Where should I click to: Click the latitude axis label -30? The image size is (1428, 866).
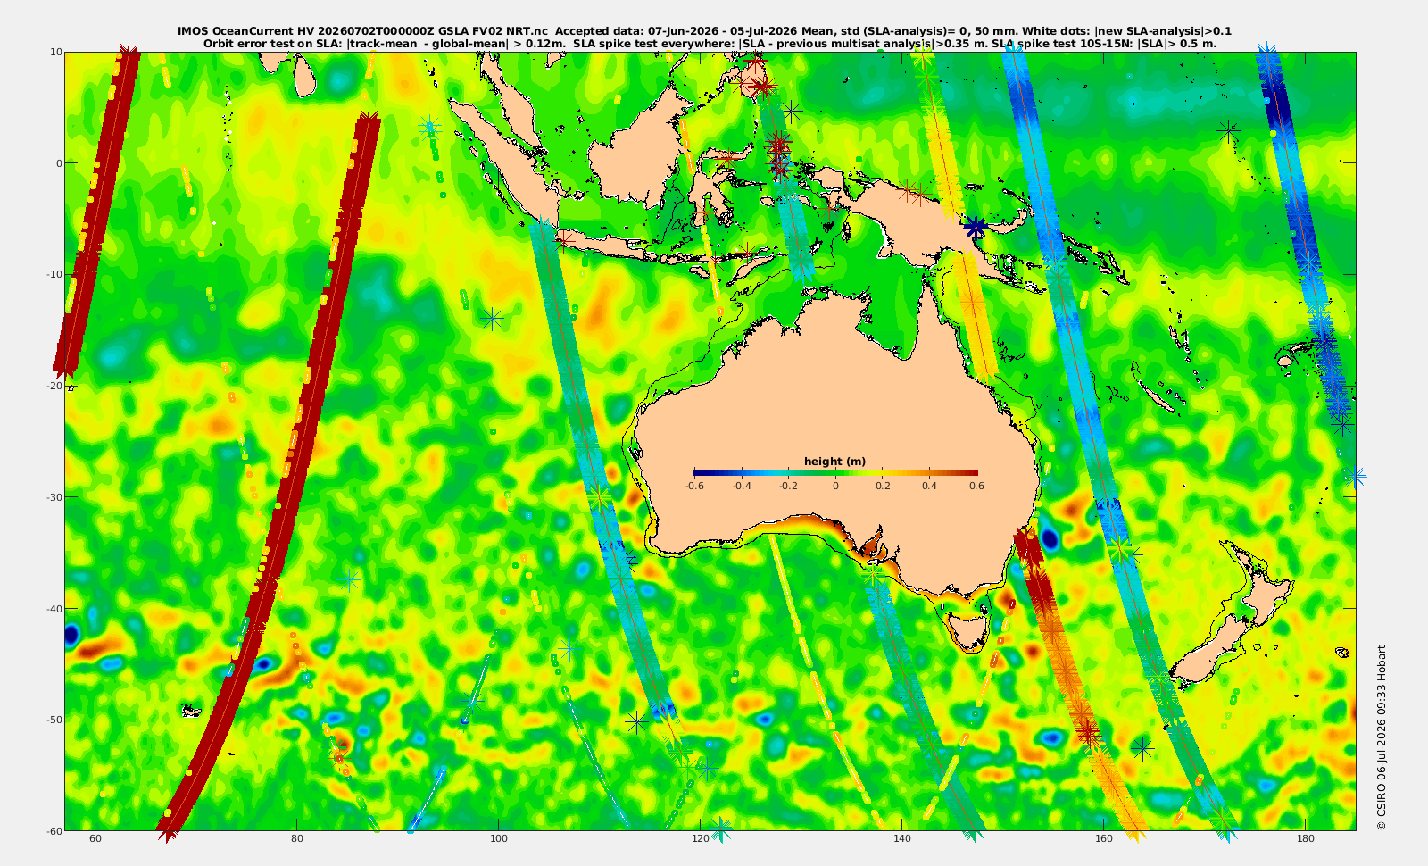(x=54, y=497)
